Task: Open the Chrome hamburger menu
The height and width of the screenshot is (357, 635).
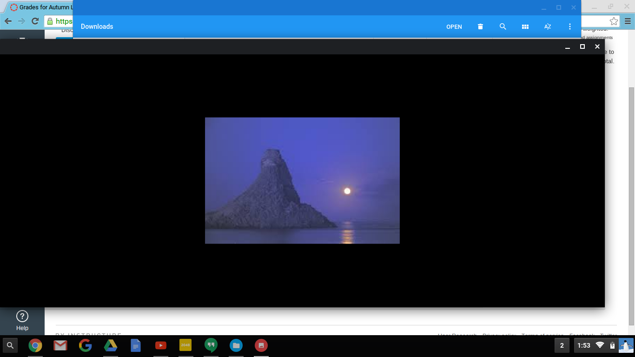Action: coord(628,21)
